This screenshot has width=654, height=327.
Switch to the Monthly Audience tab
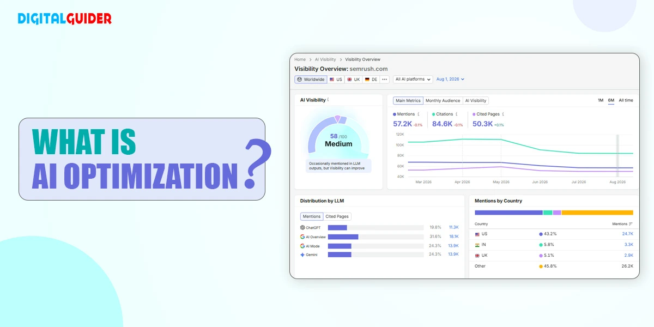point(443,101)
